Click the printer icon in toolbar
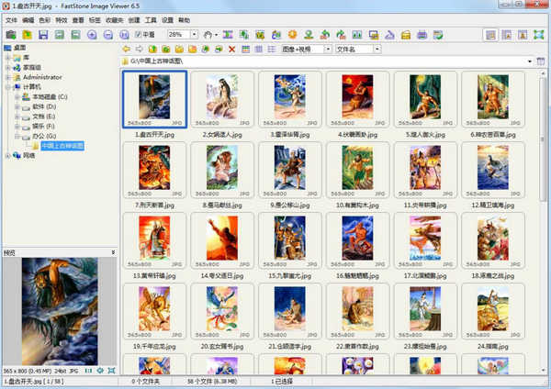The width and height of the screenshot is (551, 389). click(422, 35)
